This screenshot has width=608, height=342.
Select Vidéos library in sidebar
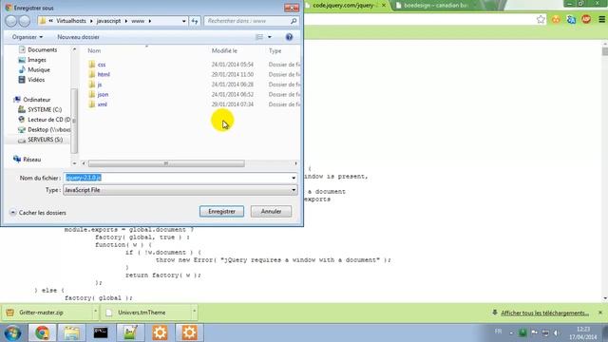point(36,80)
